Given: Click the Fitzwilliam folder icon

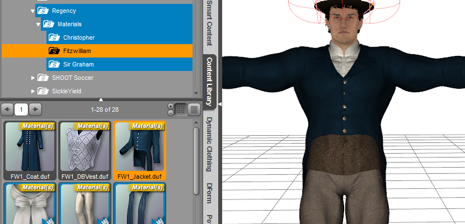Looking at the screenshot, I should pos(54,51).
